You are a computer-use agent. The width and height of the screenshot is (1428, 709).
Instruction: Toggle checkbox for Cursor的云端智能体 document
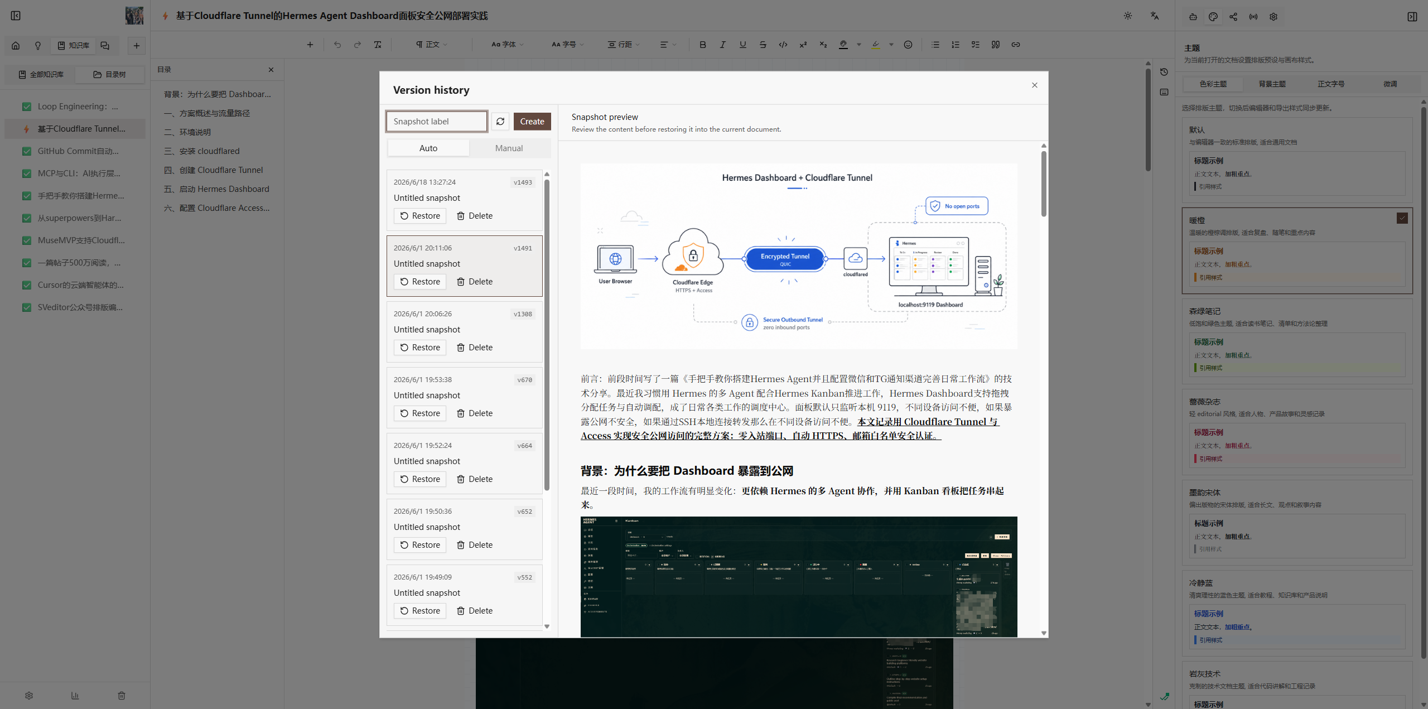pos(27,285)
